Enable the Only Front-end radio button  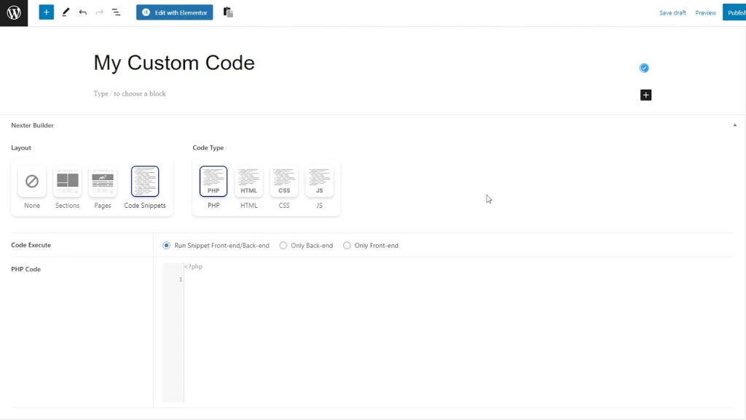pos(347,245)
